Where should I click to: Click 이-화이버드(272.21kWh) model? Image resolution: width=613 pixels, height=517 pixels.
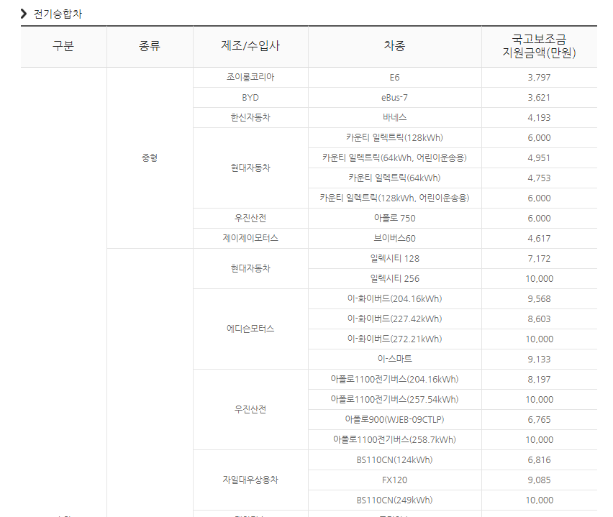[x=394, y=339]
